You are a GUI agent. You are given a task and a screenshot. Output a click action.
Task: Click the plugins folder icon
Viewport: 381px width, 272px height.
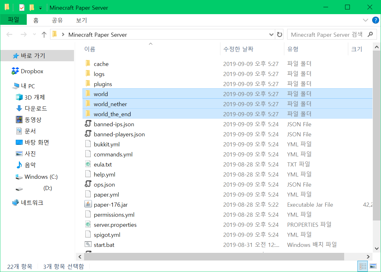click(x=88, y=84)
